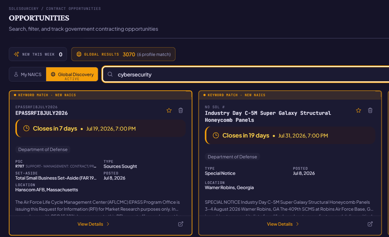View Details for EPASSRFI8JULY2026
Image resolution: width=389 pixels, height=237 pixels.
tap(93, 224)
